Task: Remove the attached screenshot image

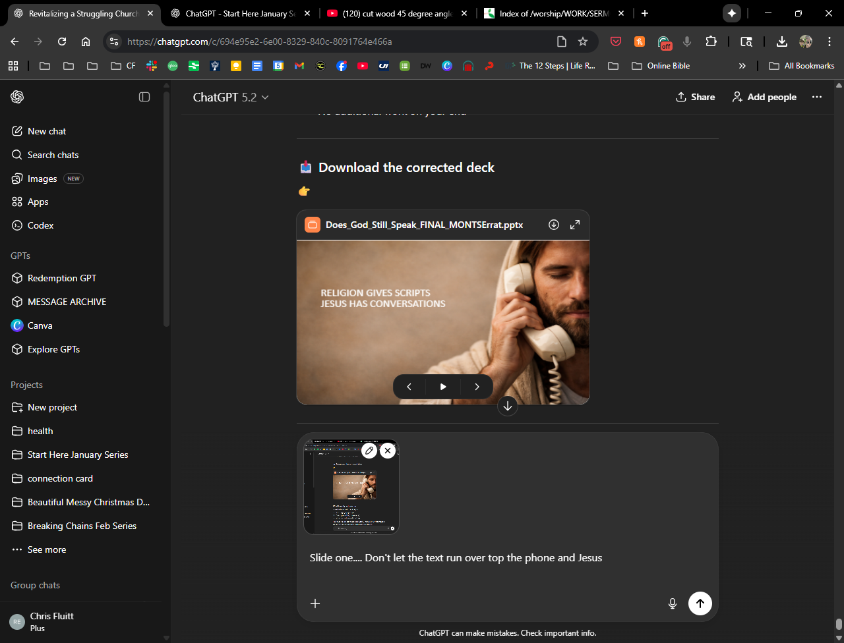Action: (x=388, y=451)
